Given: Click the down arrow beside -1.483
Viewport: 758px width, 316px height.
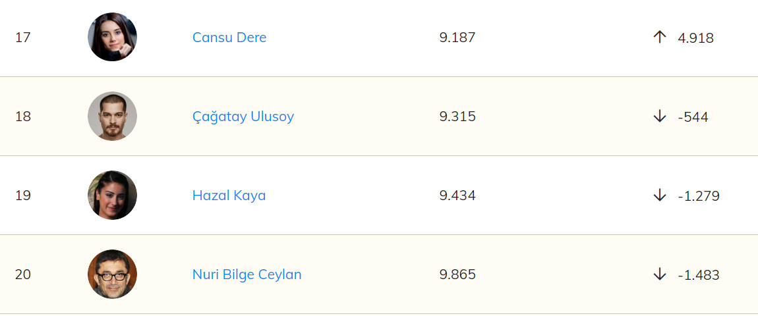Looking at the screenshot, I should 660,275.
